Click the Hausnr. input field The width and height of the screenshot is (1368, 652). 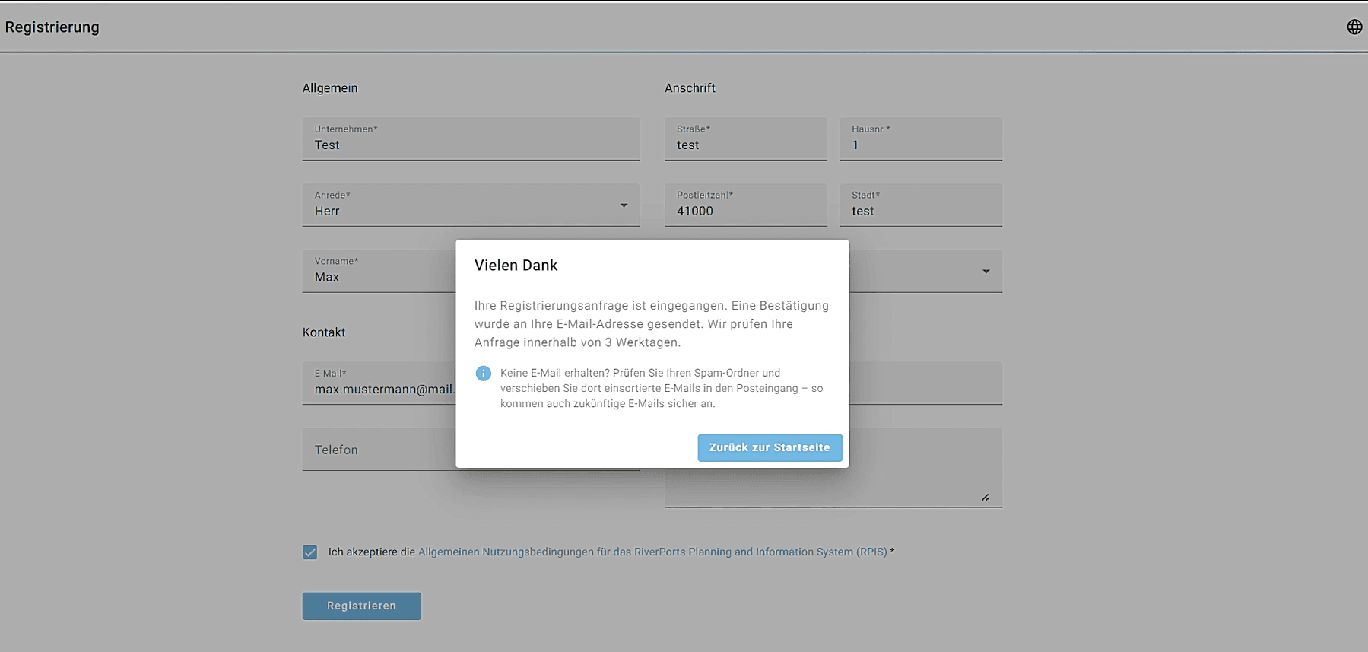(x=921, y=138)
